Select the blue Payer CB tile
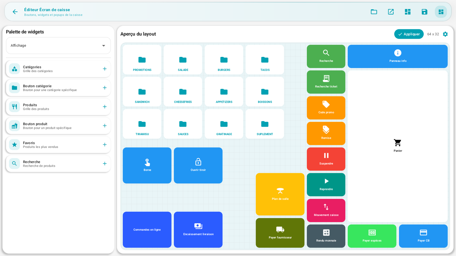Image resolution: width=456 pixels, height=256 pixels. pos(423,236)
